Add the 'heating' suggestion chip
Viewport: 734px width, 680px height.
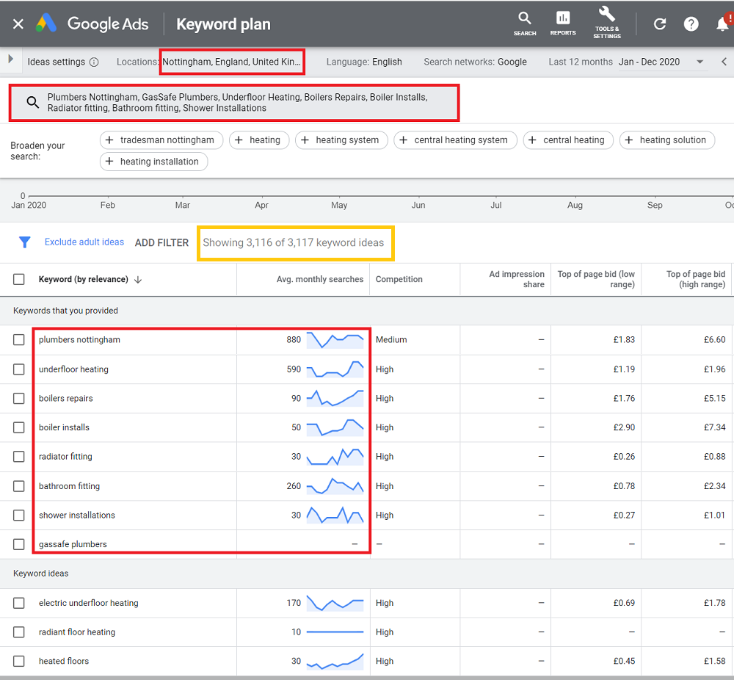tap(259, 140)
